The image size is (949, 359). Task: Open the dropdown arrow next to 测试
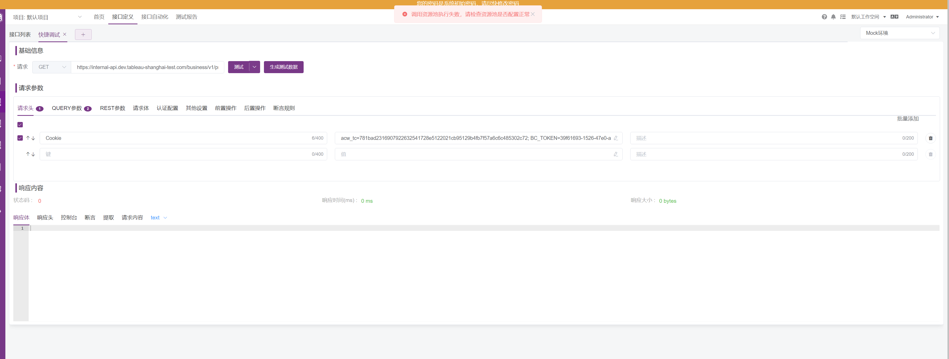tap(254, 67)
